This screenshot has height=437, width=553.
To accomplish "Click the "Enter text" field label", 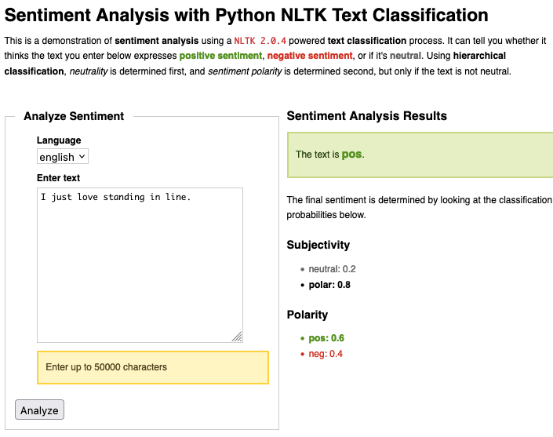I will [59, 178].
